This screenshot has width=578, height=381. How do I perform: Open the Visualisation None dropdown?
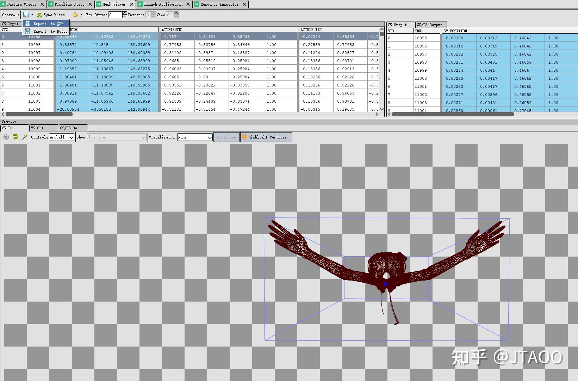point(195,137)
